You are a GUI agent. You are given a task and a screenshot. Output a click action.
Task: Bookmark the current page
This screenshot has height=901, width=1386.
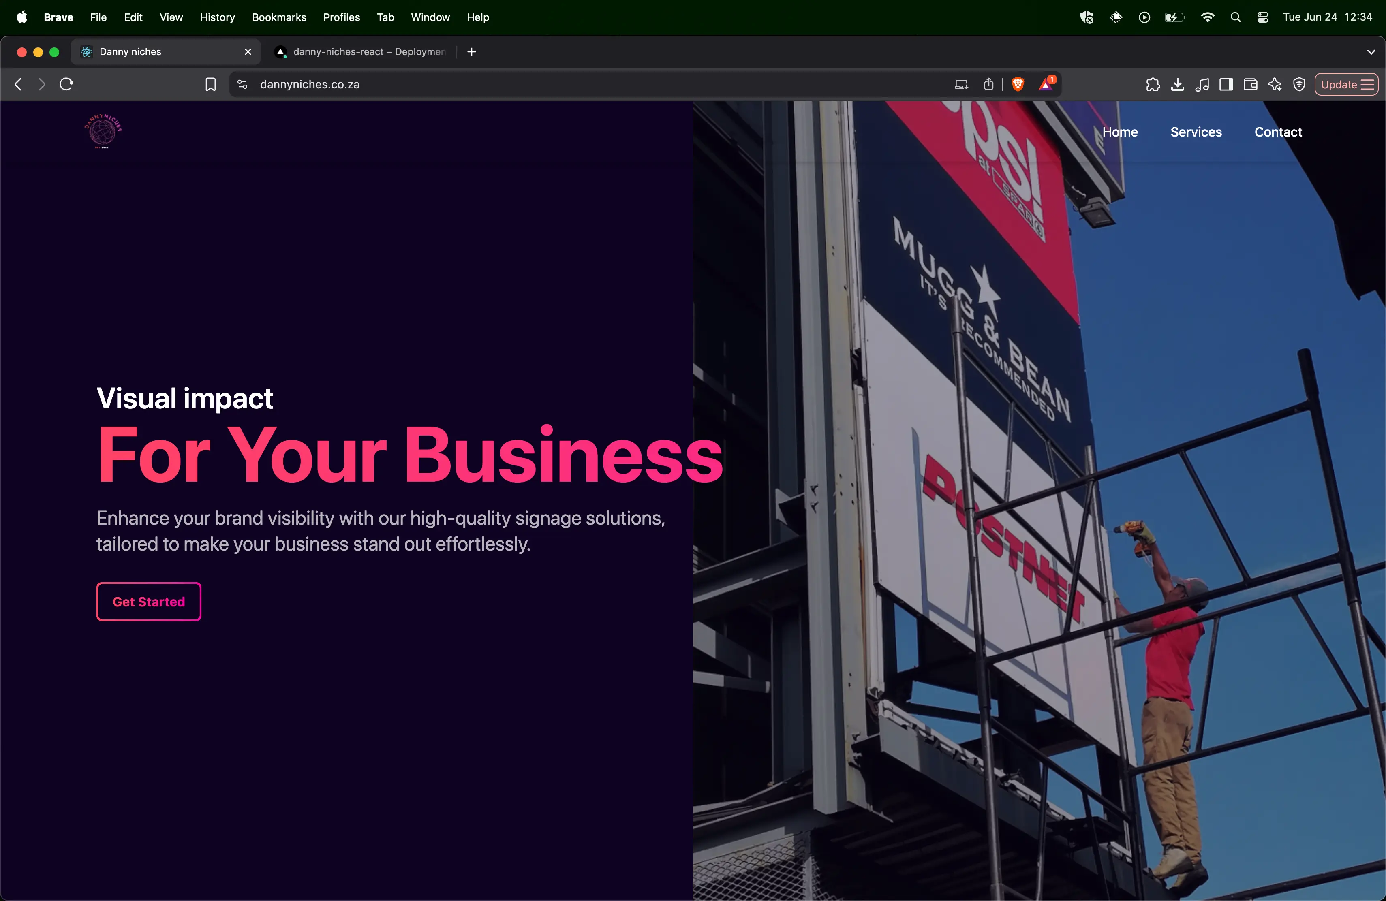210,84
